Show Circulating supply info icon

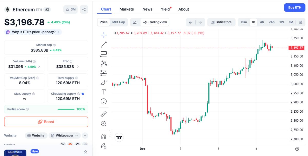pyautogui.click(x=79, y=94)
